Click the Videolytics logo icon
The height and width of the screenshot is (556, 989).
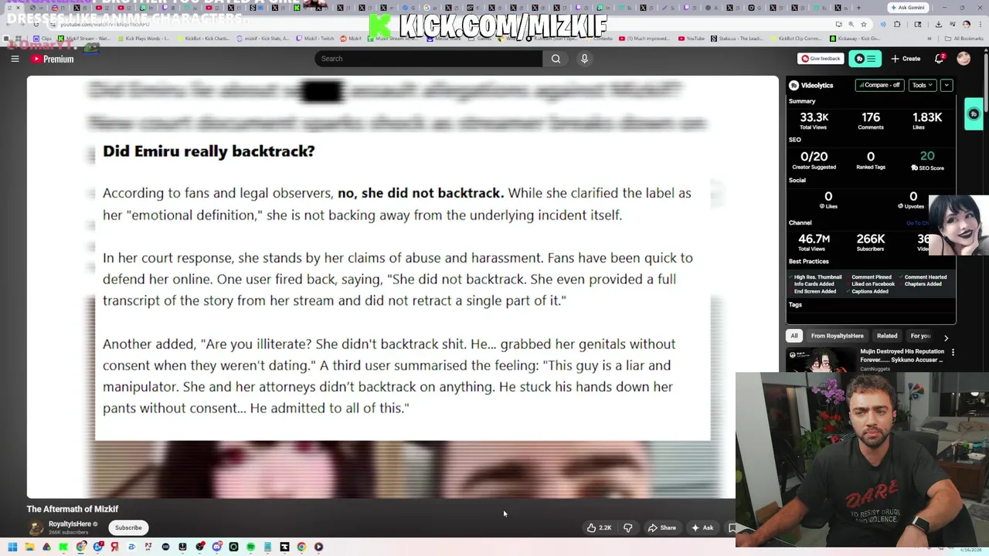[x=794, y=86]
